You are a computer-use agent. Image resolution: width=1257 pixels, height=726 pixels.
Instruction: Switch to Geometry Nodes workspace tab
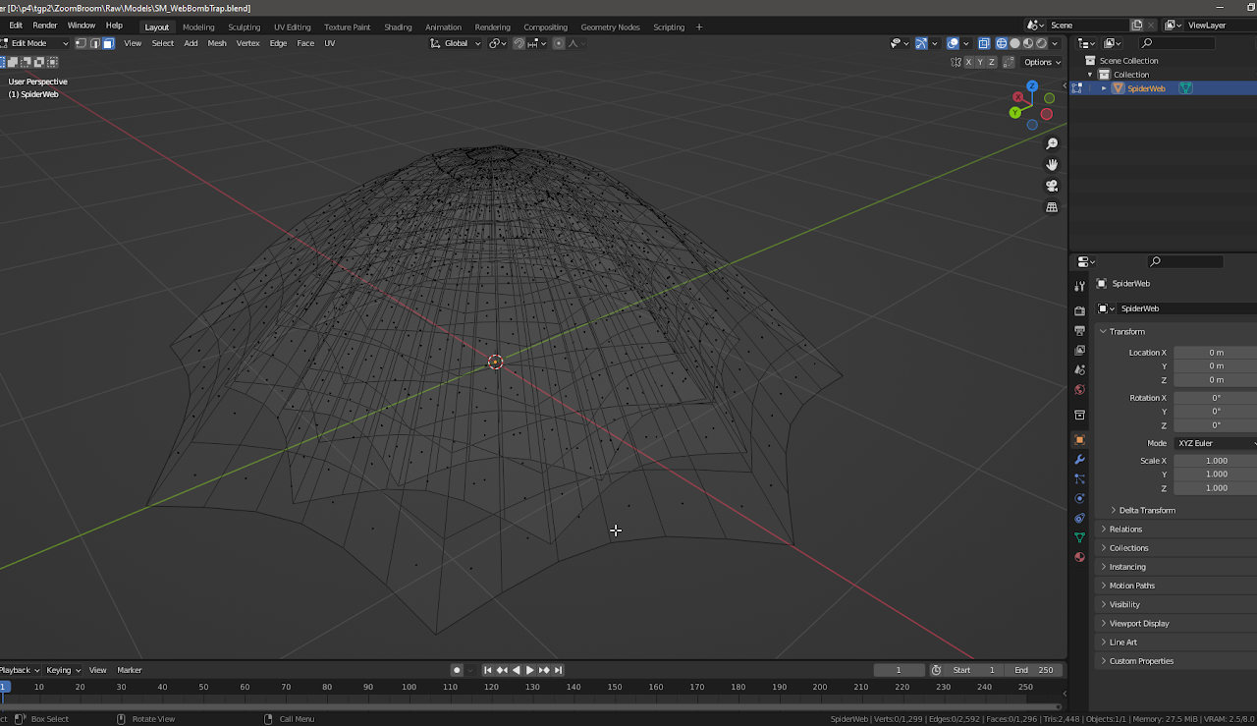[610, 27]
